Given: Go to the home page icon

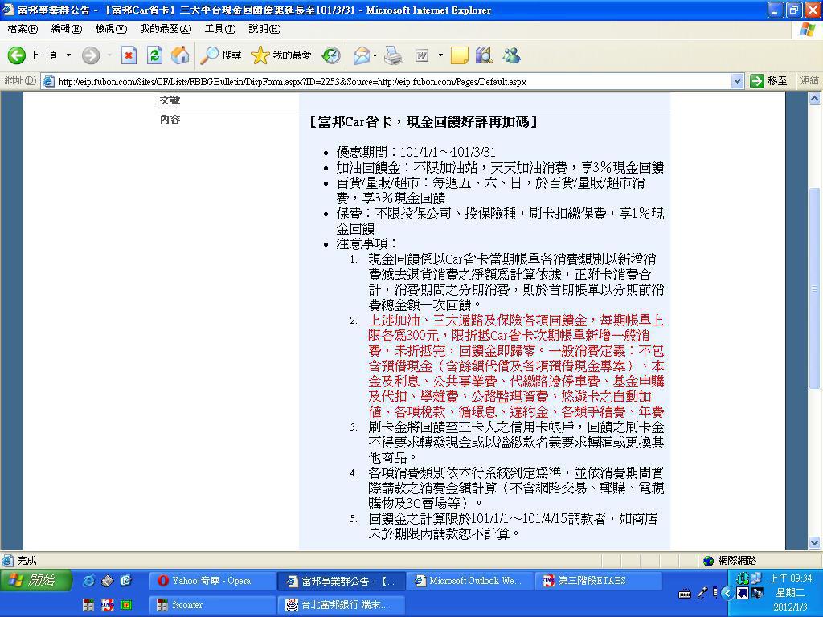Looking at the screenshot, I should click(180, 55).
